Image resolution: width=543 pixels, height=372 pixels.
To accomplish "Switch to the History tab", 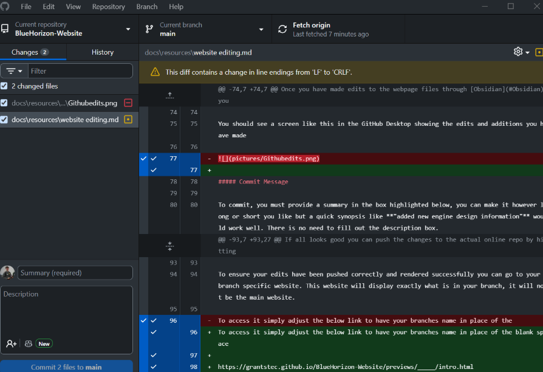I will coord(103,52).
